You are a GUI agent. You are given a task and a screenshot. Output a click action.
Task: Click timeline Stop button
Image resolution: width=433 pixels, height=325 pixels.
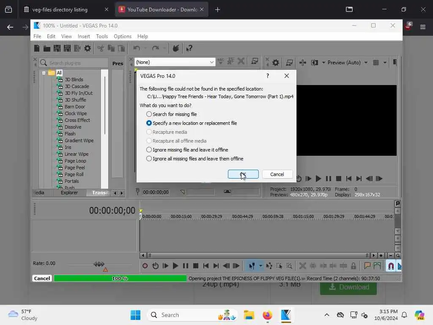(196, 266)
